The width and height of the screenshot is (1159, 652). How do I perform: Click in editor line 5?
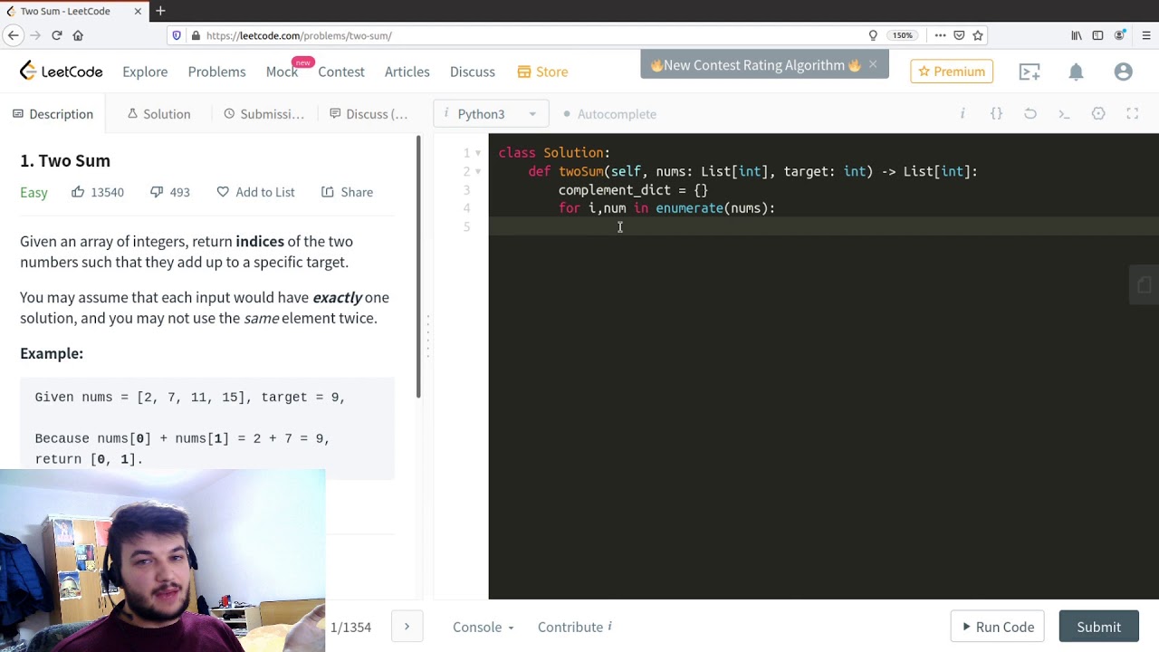coord(824,226)
